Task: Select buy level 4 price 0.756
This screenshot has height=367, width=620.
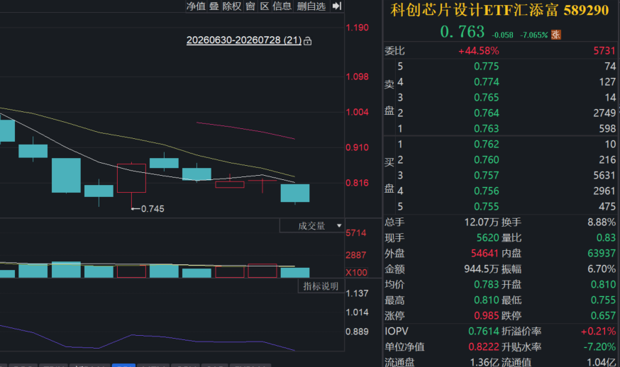Action: [487, 191]
